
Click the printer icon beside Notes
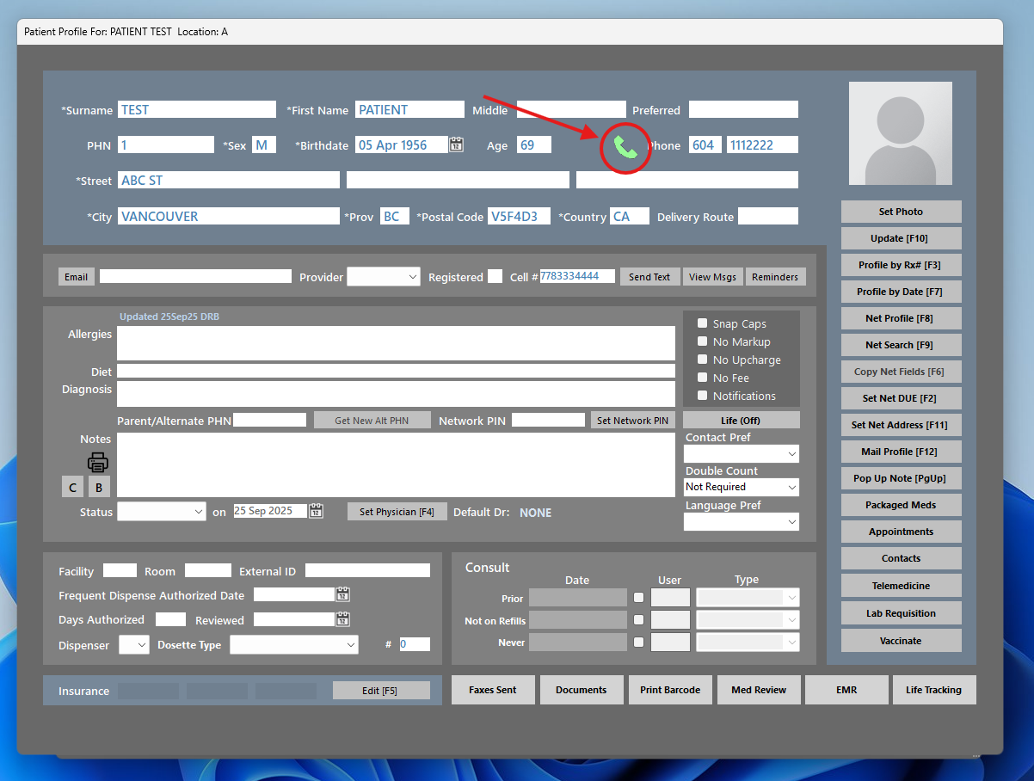tap(98, 462)
